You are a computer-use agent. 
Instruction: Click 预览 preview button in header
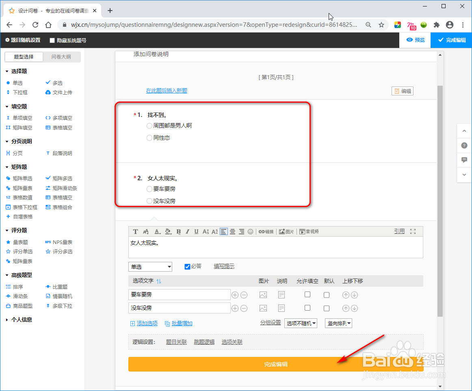coord(415,40)
